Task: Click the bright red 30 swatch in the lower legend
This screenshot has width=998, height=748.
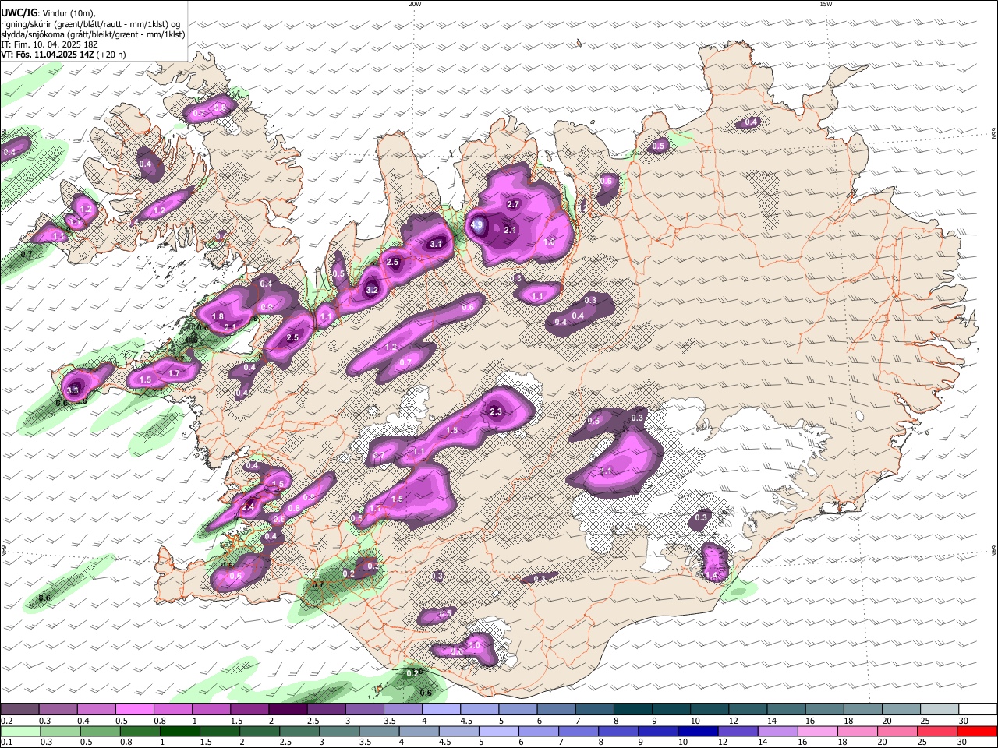Action: [x=977, y=732]
